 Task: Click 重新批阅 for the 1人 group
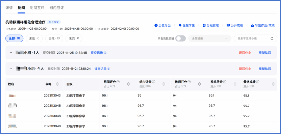click(265, 53)
